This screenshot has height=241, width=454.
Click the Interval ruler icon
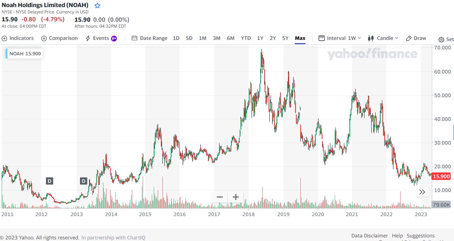pos(321,38)
